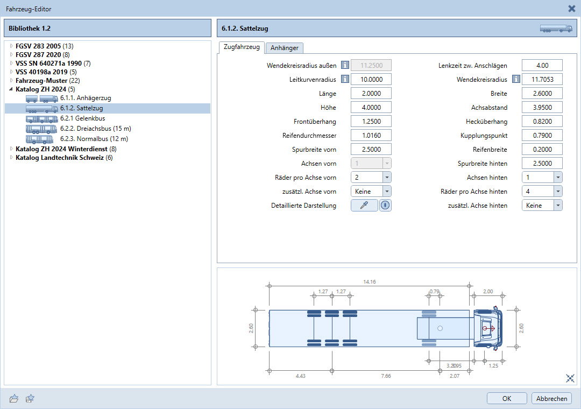Click the OK button
The height and width of the screenshot is (409, 581).
pos(507,398)
